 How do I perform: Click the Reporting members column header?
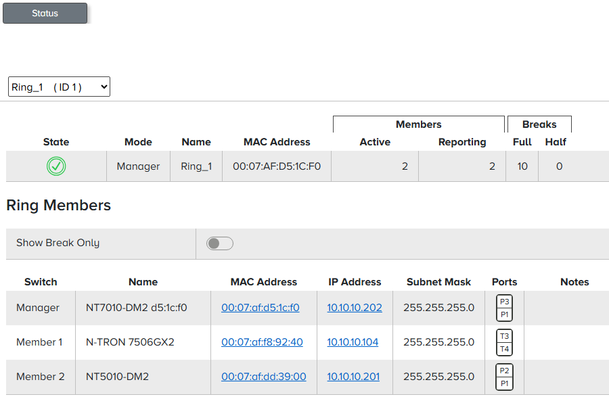[x=462, y=142]
